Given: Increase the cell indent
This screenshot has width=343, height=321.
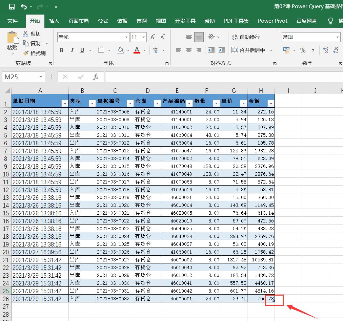Looking at the screenshot, I should coord(222,50).
